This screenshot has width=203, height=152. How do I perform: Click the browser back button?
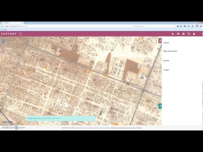[x=2, y=26]
